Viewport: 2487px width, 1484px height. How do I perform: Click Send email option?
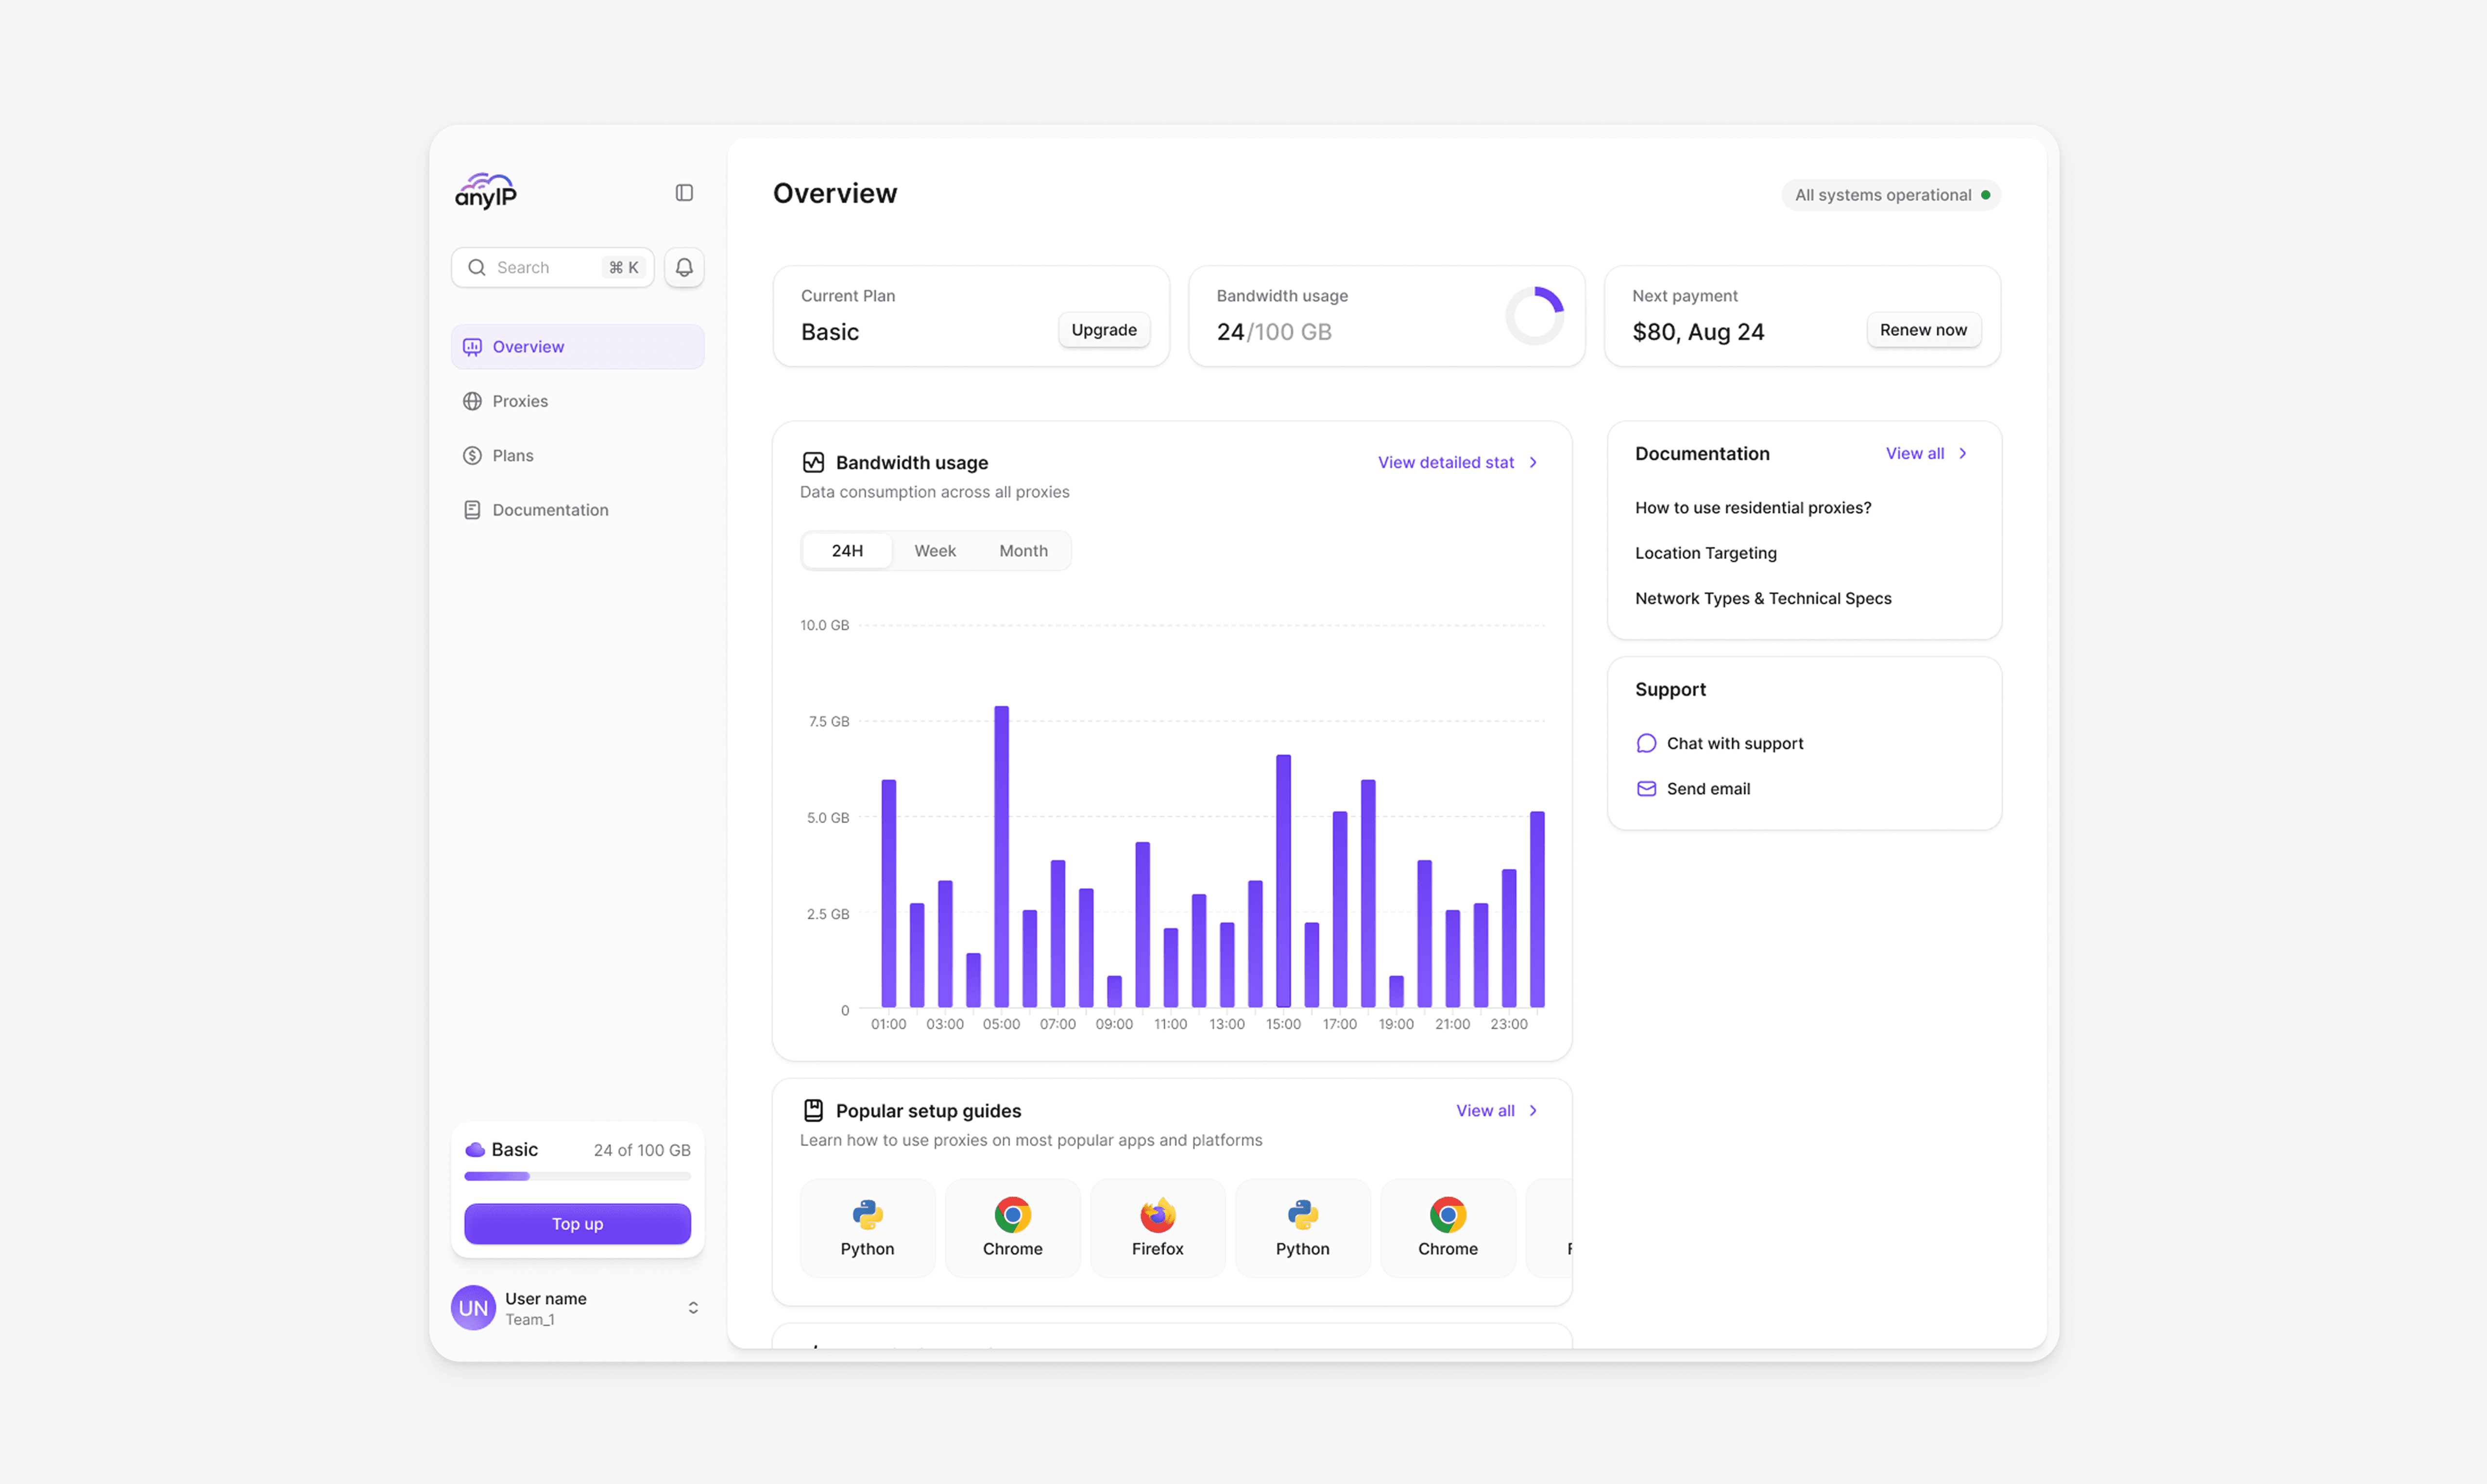coord(1707,788)
